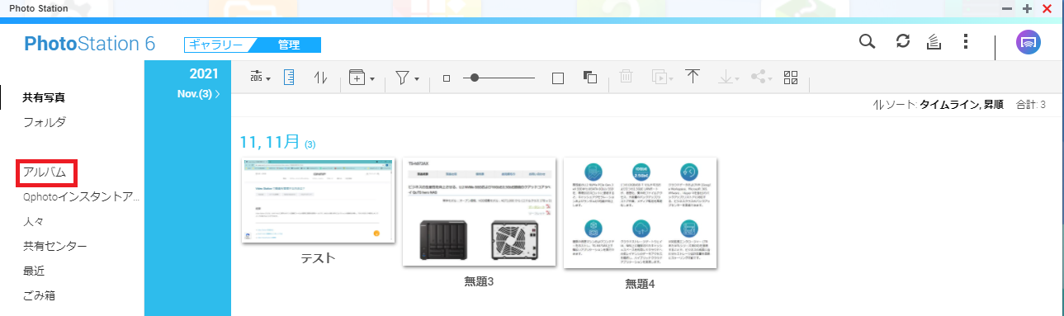Open the download arrow dropdown
The width and height of the screenshot is (1064, 316).
(x=729, y=78)
